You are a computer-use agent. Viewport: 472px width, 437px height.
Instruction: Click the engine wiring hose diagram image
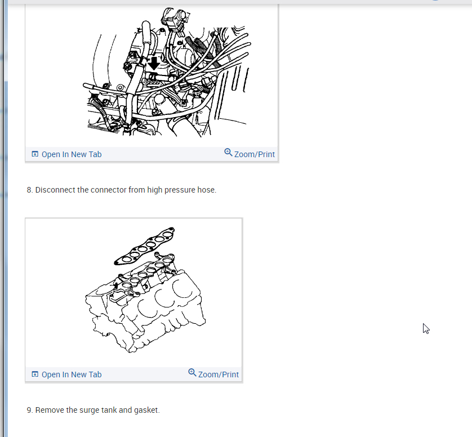click(167, 72)
